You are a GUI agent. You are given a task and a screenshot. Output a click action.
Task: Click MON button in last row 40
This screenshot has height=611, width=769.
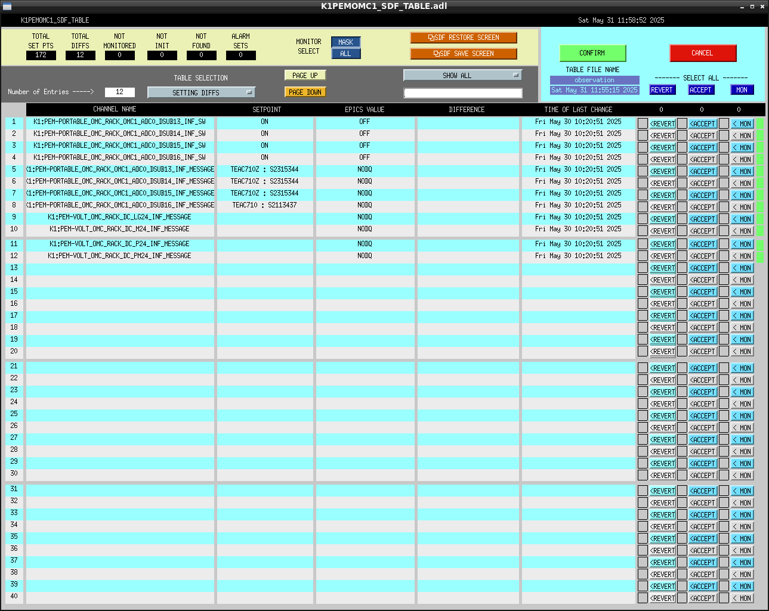tap(743, 598)
